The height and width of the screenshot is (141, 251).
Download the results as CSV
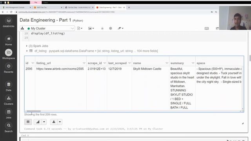click(x=54, y=122)
